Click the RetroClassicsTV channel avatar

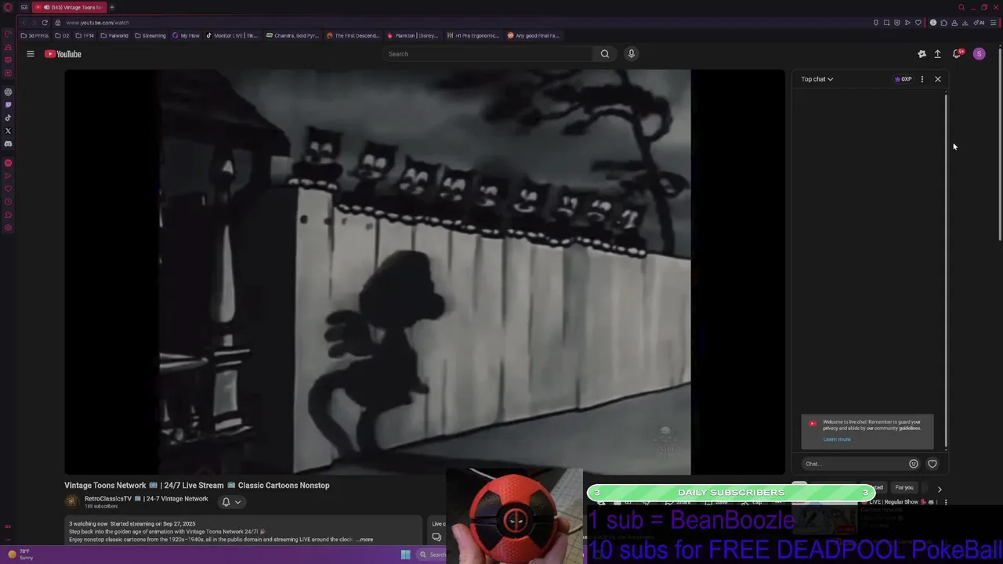pyautogui.click(x=72, y=502)
